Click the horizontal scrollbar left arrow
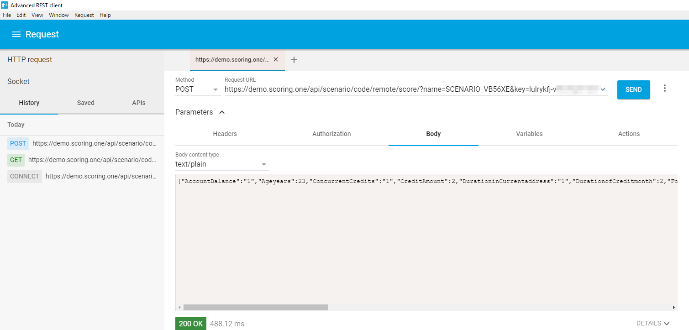Viewport: 689px width, 330px height. point(179,308)
